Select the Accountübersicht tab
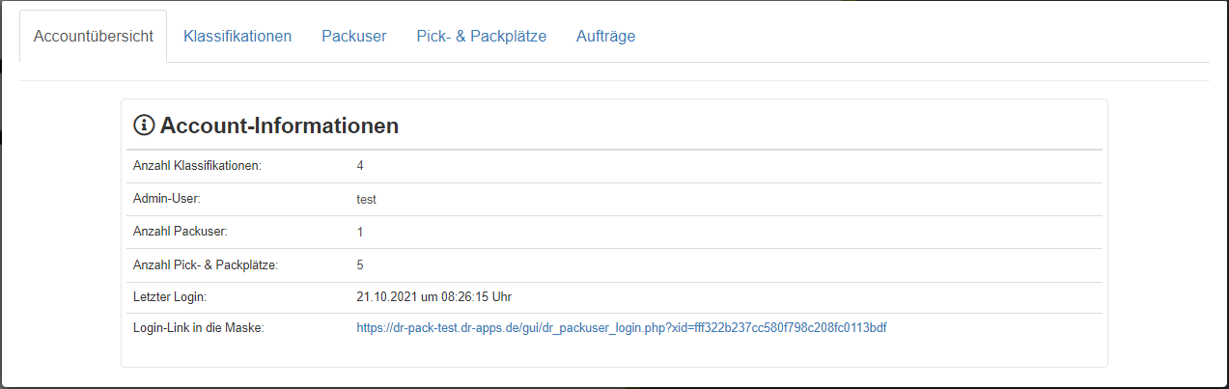Viewport: 1229px width, 389px height. click(x=94, y=37)
